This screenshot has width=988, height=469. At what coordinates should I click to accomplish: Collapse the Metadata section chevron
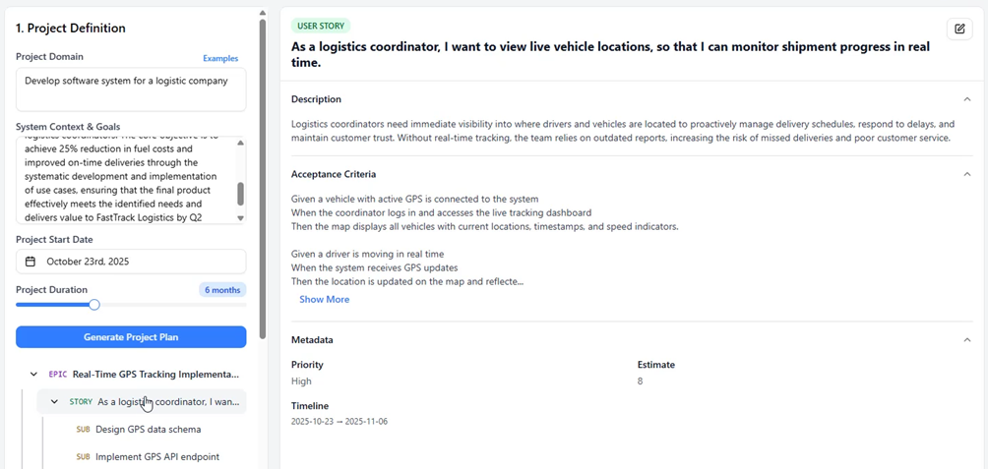[x=966, y=340]
